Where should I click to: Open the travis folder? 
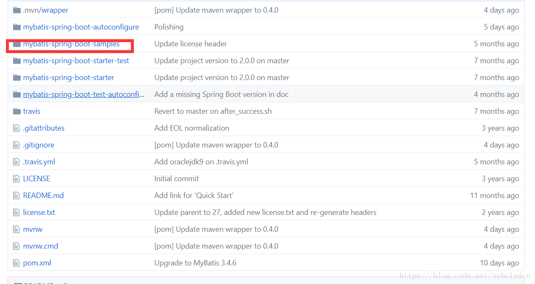pyautogui.click(x=32, y=111)
